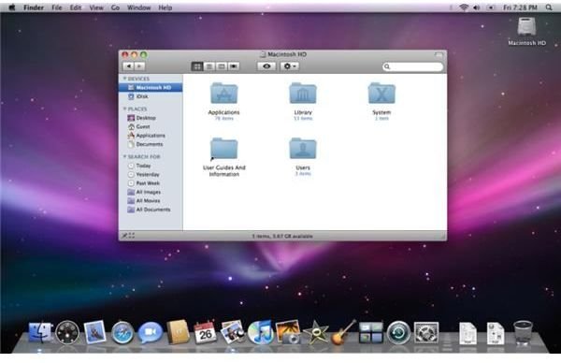Open the volume control in menu bar
The height and width of the screenshot is (363, 561).
point(477,7)
